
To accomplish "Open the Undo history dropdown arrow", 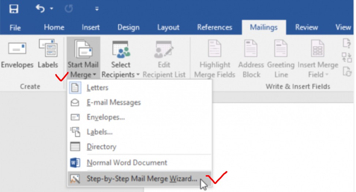I will pos(52,9).
